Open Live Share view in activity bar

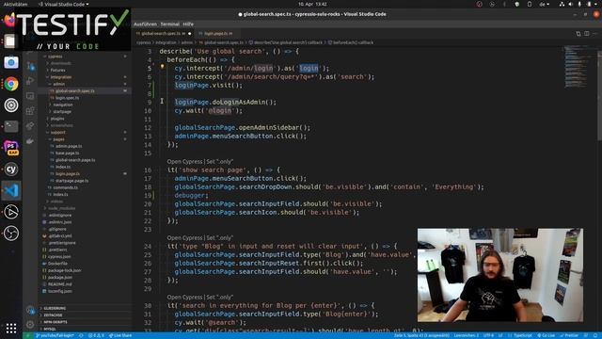pyautogui.click(x=30, y=125)
